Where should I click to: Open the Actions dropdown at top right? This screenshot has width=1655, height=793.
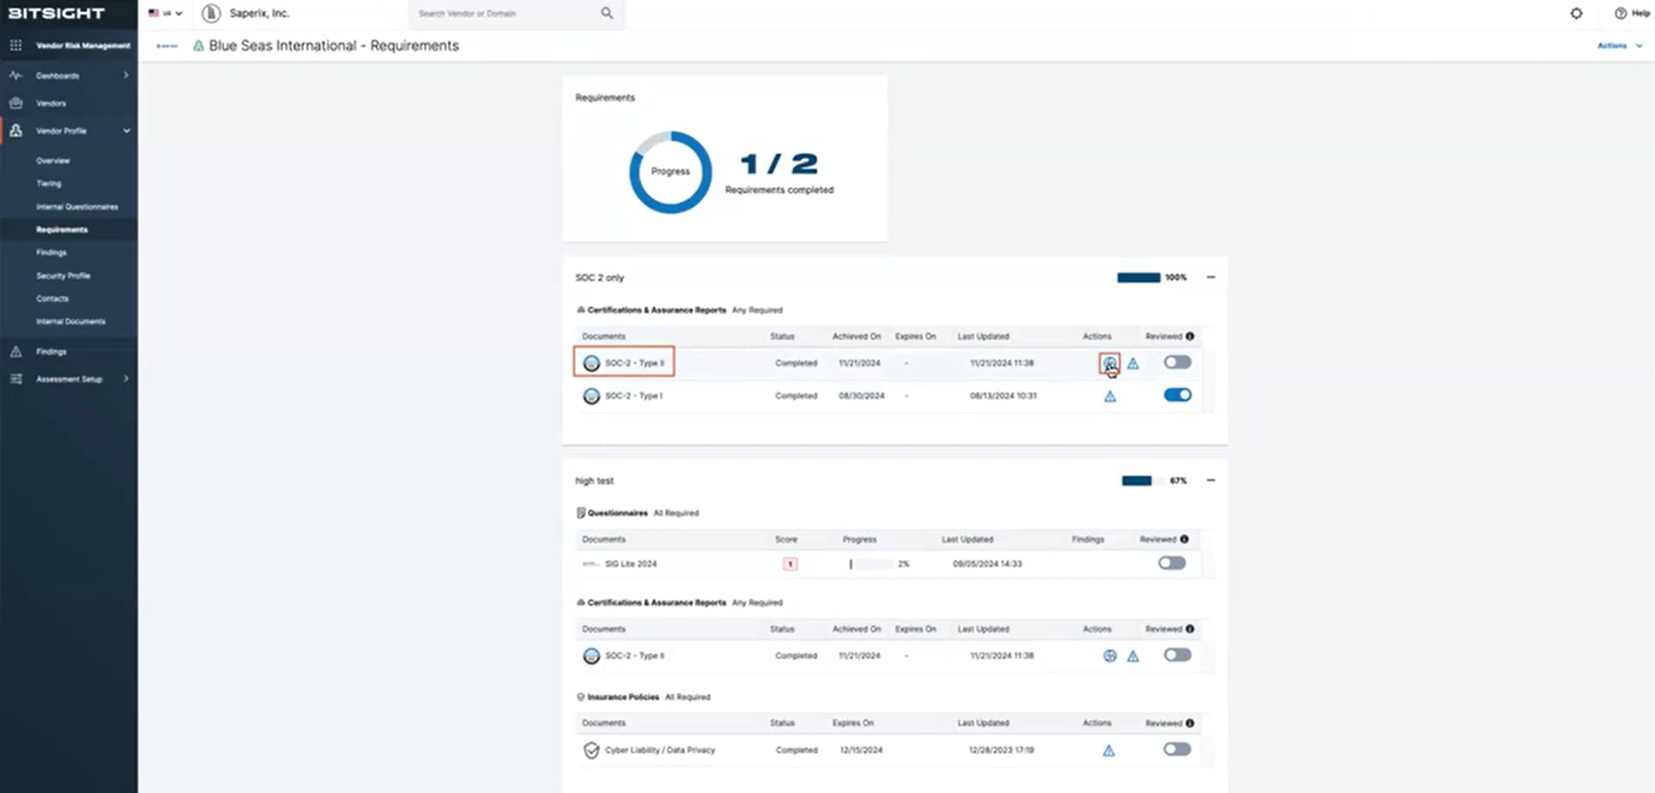[x=1619, y=46]
